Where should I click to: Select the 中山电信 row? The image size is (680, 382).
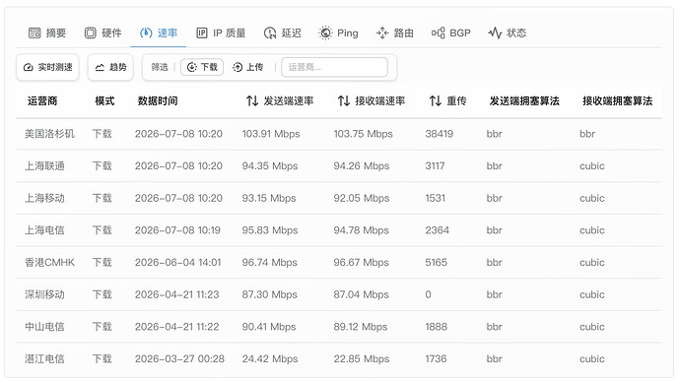(x=339, y=327)
